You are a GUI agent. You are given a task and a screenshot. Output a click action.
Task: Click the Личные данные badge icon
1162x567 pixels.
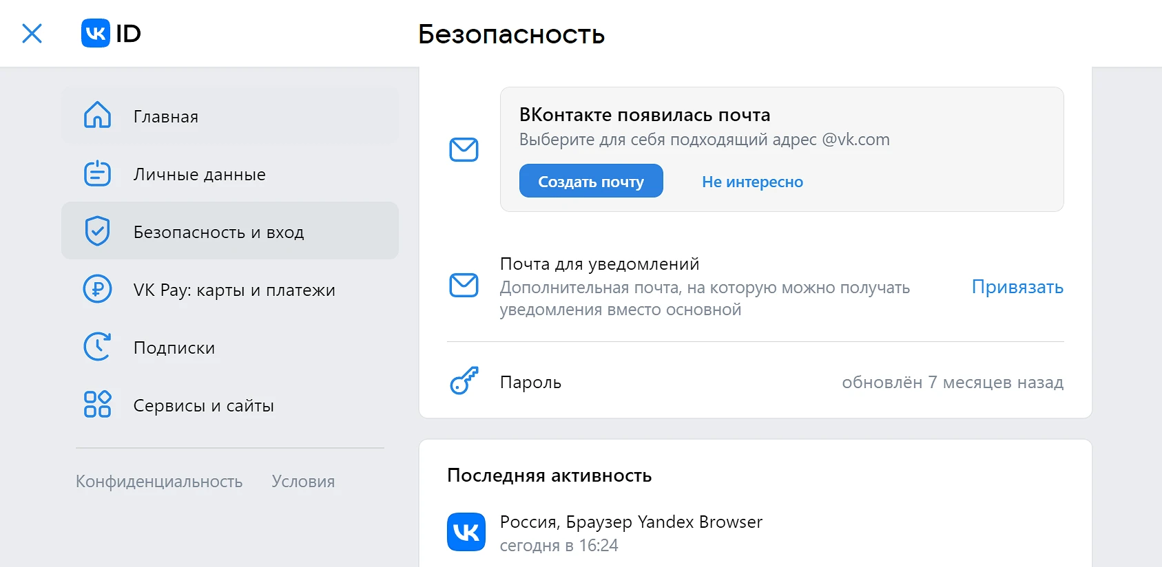97,173
